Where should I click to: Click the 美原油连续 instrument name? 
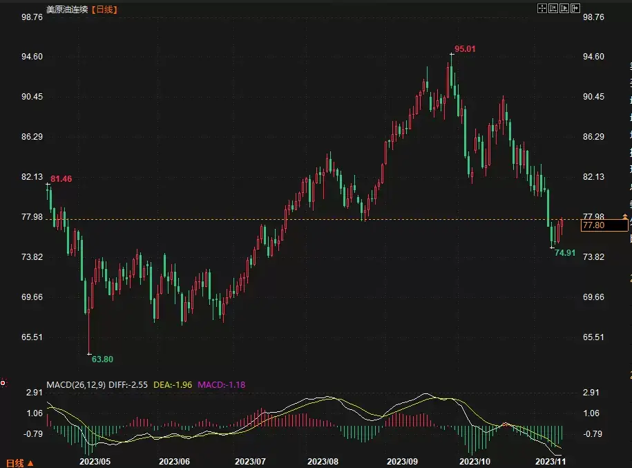point(67,10)
